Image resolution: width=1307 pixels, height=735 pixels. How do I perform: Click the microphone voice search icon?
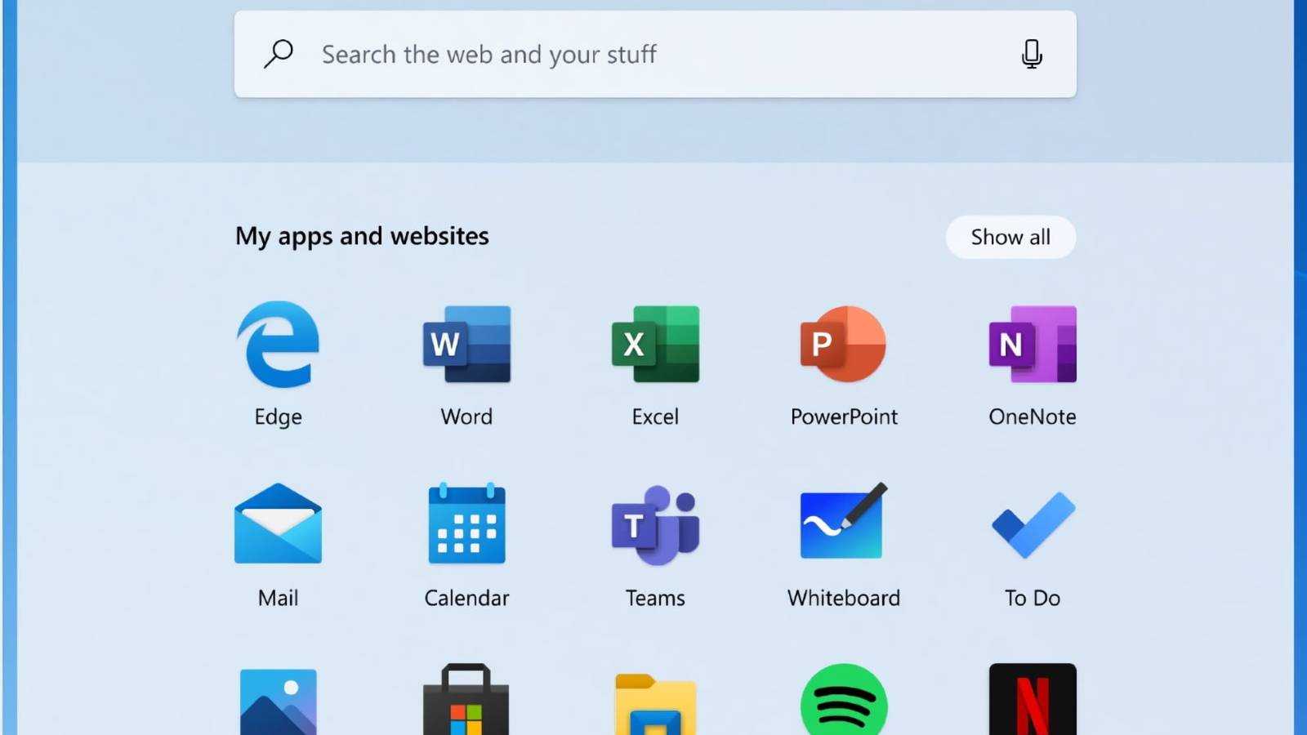tap(1032, 54)
